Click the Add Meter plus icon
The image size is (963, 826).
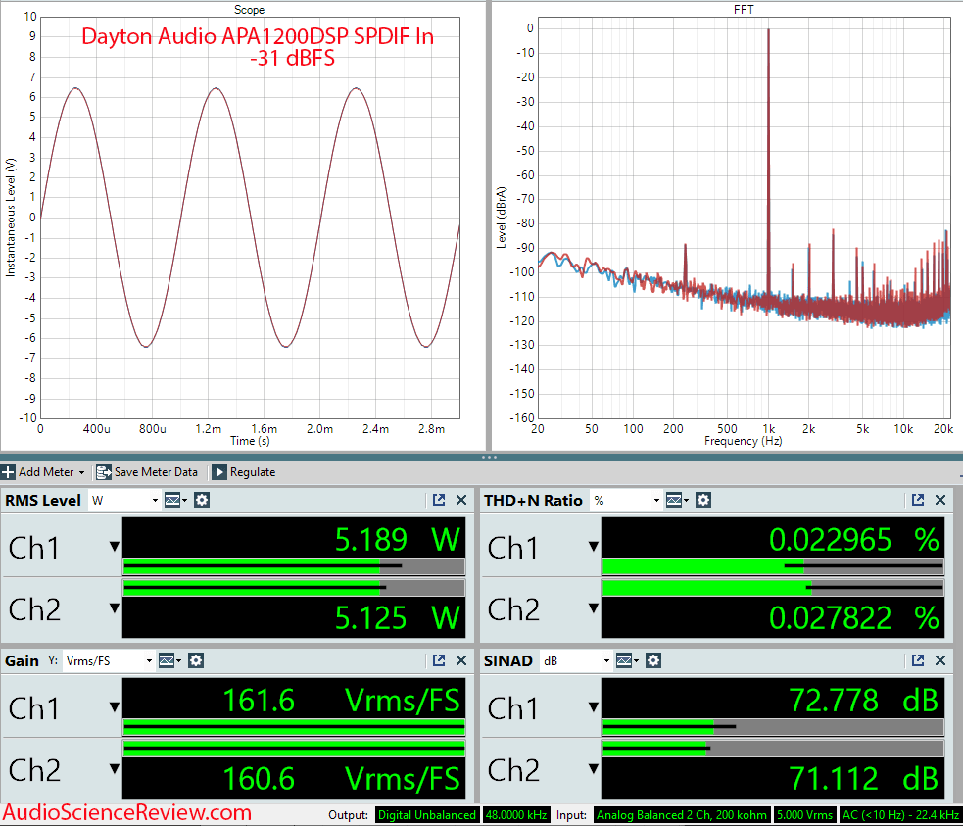tap(8, 472)
